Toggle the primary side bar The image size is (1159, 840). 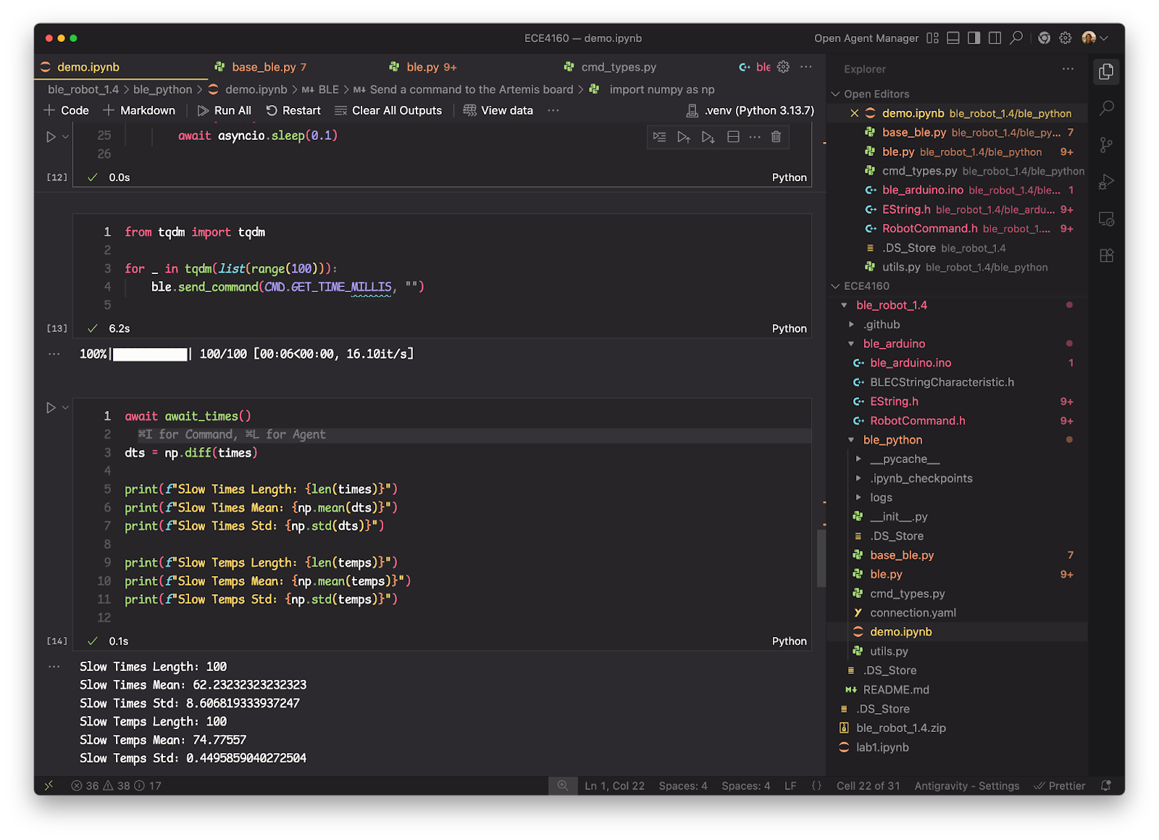(x=974, y=38)
